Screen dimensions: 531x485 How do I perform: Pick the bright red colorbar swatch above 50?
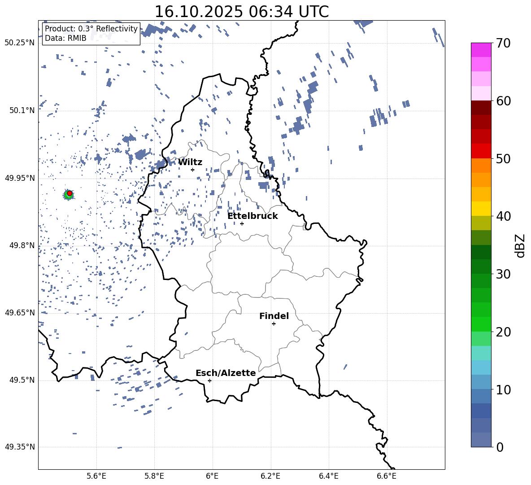click(x=481, y=151)
